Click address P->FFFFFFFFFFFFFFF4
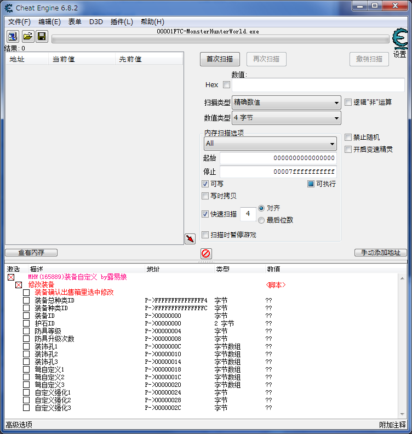Image resolution: width=412 pixels, height=434 pixels. coord(176,300)
